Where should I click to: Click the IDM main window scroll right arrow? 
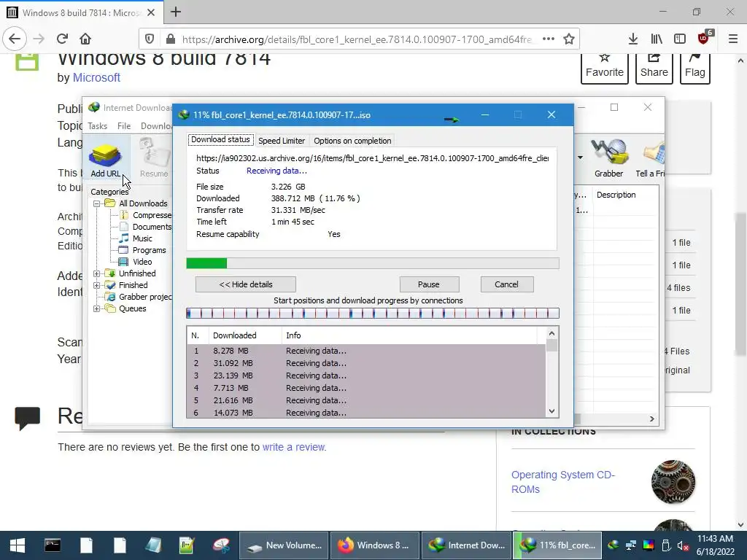651,419
